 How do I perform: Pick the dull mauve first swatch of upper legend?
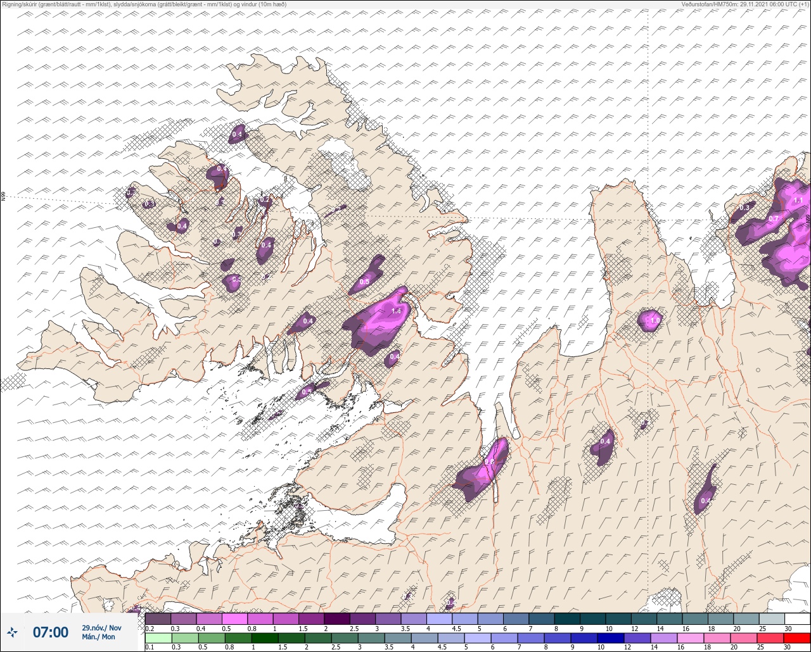pos(158,618)
